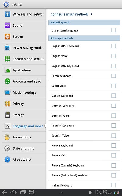The image size is (122, 196).
Task: Take a screenshot with the capture icon
Action: click(x=32, y=192)
